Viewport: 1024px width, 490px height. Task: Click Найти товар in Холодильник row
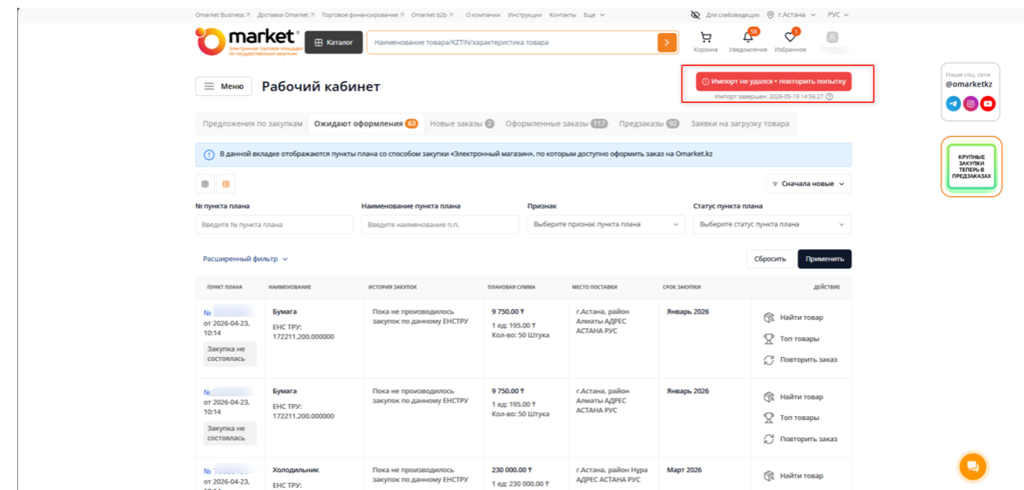(793, 476)
